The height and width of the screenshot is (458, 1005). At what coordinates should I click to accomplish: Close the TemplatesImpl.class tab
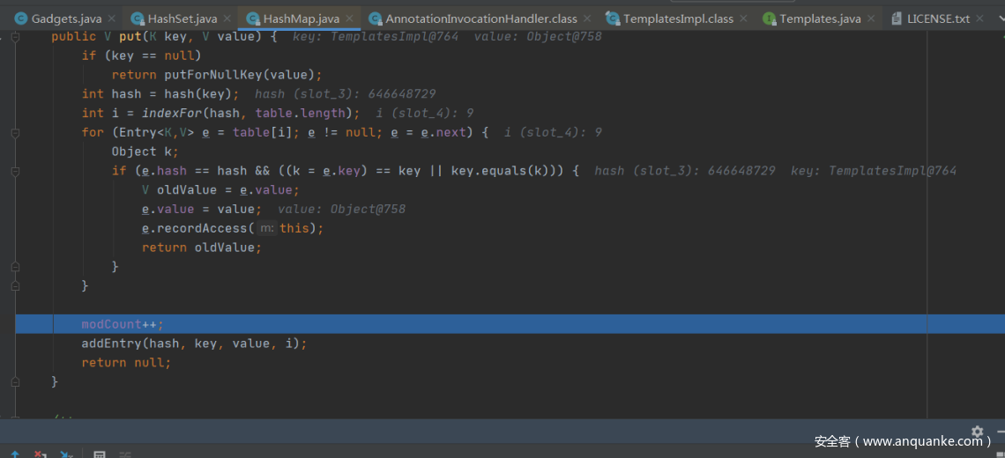tap(743, 18)
